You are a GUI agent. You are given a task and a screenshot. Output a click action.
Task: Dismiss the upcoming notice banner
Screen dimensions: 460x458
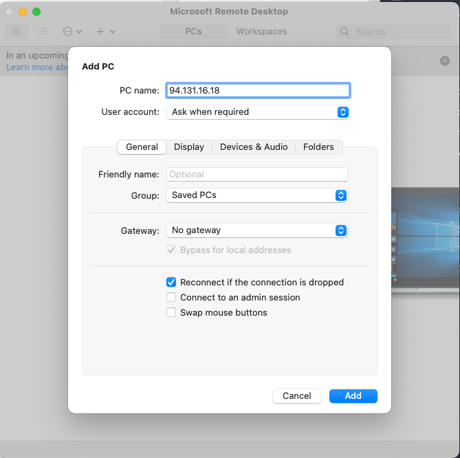445,61
